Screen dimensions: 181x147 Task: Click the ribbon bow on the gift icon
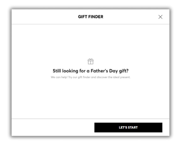[90, 59]
